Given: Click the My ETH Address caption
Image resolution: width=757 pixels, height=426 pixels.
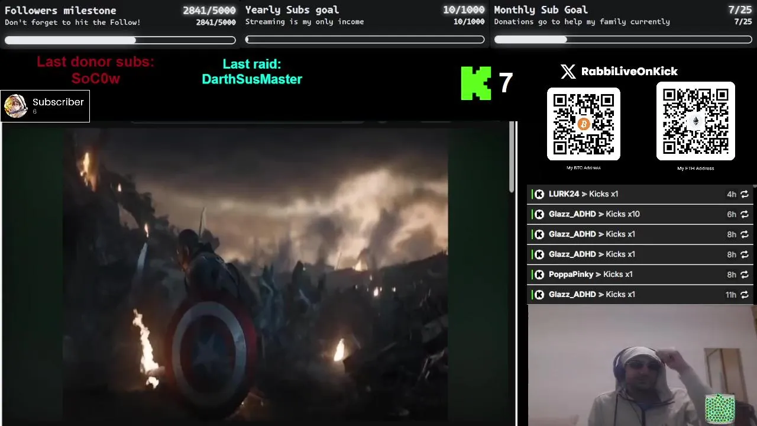Looking at the screenshot, I should tap(695, 169).
